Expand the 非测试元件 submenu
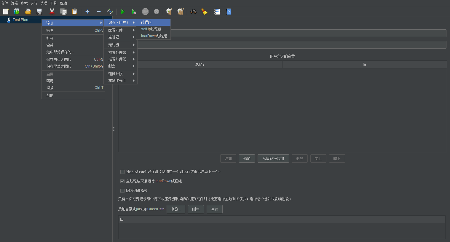Screen dimensions: 450x242 (120, 81)
